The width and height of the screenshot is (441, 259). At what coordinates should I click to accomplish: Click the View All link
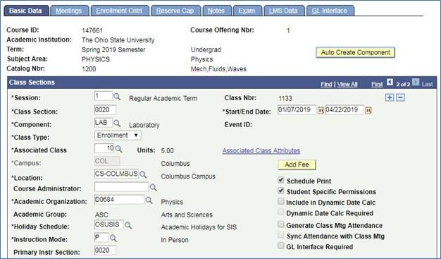pos(347,84)
